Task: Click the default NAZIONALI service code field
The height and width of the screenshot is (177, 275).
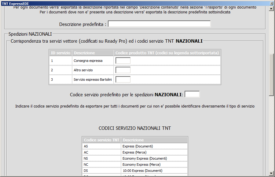Action: (192, 94)
